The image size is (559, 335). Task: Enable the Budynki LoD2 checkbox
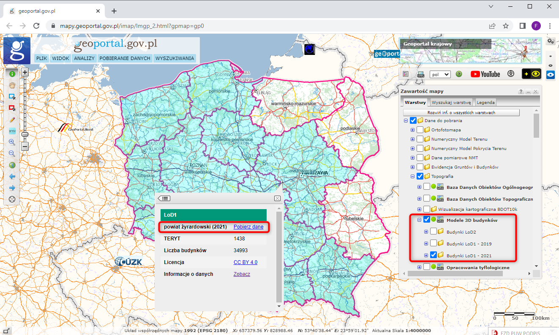point(434,232)
